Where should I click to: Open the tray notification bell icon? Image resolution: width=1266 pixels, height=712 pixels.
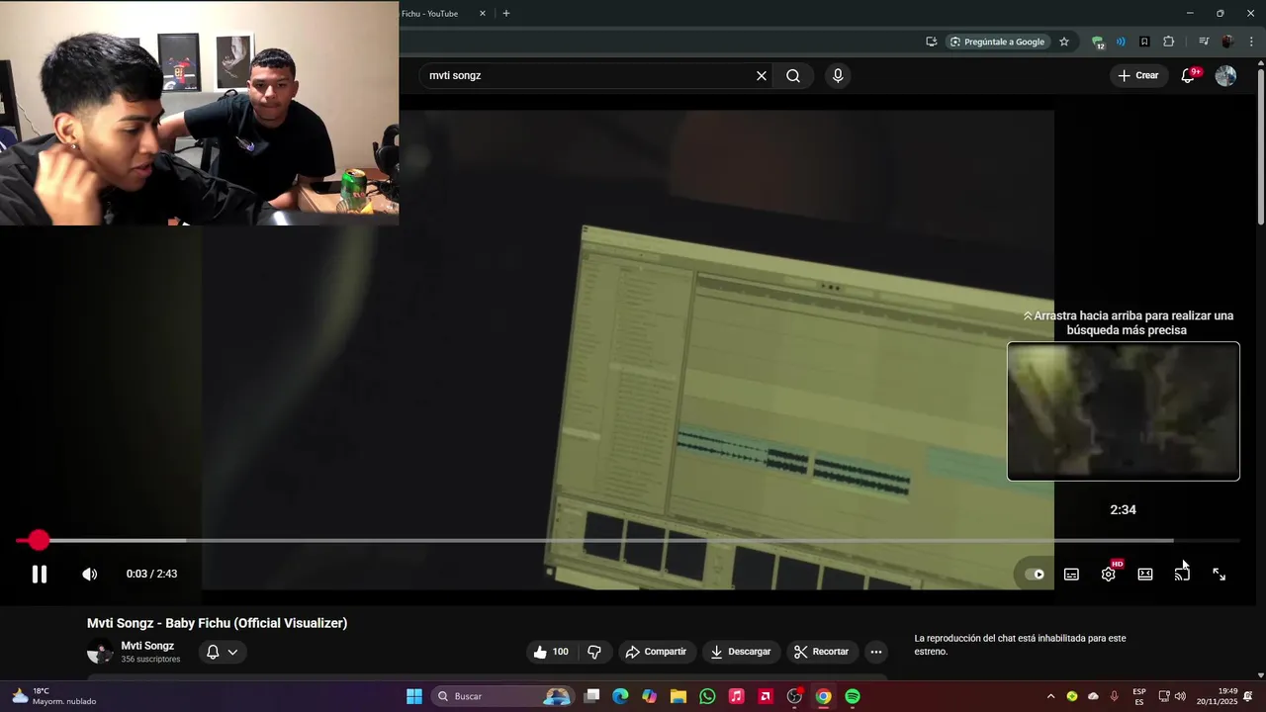click(1248, 696)
